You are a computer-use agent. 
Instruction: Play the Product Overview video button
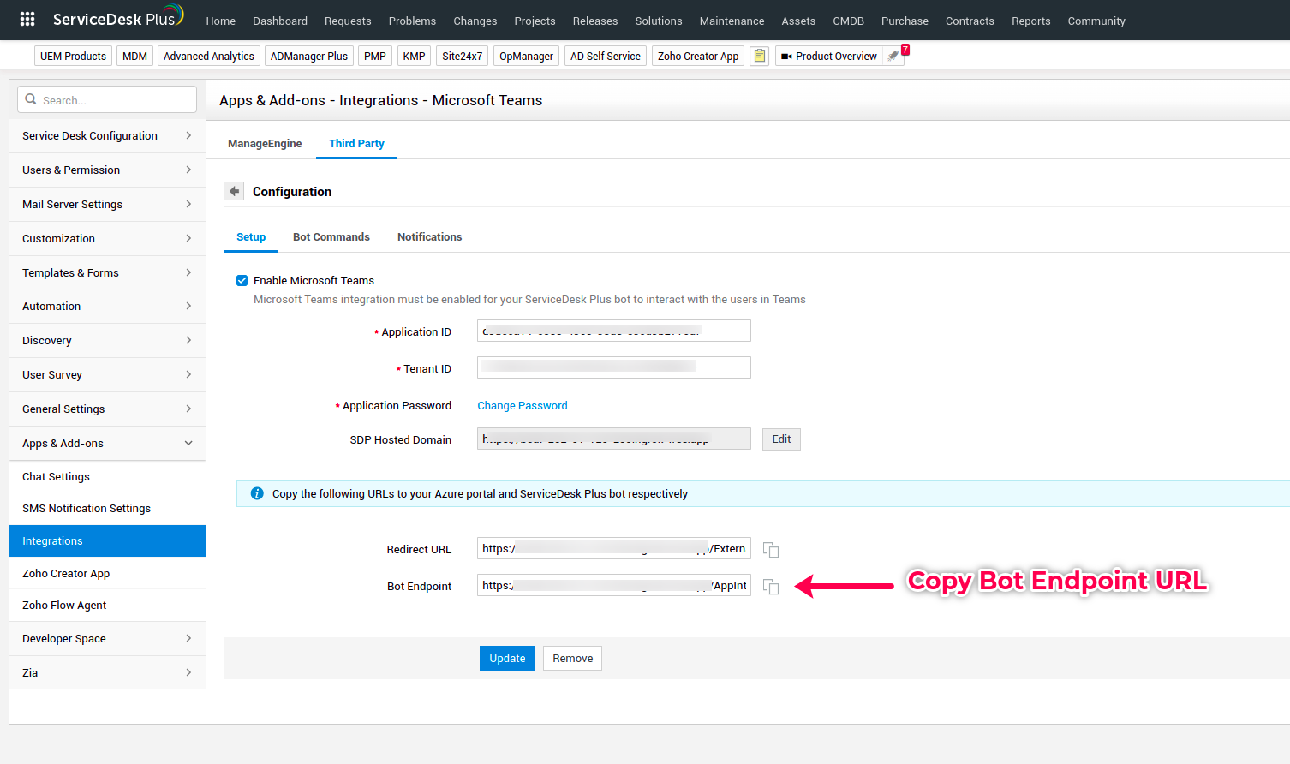(x=828, y=56)
